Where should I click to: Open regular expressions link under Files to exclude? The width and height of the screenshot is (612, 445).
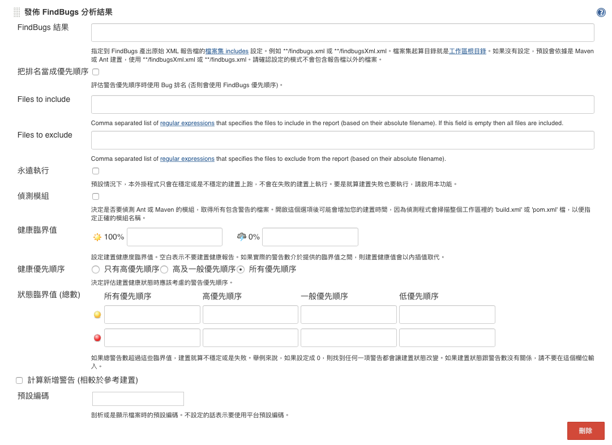[x=187, y=159]
